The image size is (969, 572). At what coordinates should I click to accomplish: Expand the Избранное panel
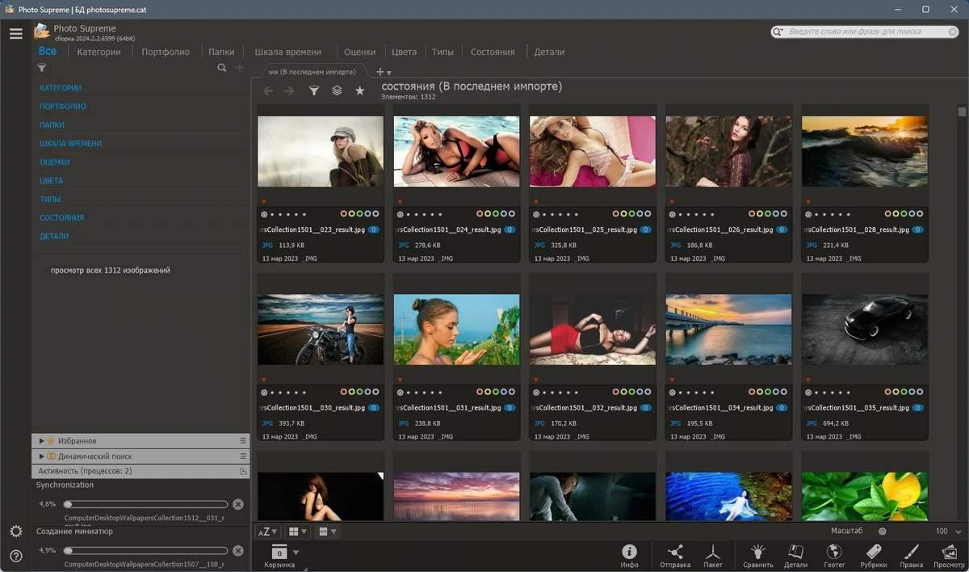[42, 441]
